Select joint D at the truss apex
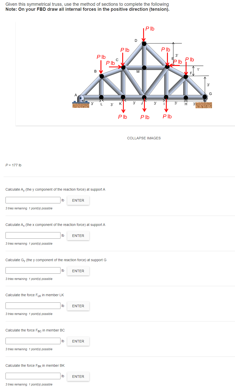The height and width of the screenshot is (391, 235). pos(144,44)
